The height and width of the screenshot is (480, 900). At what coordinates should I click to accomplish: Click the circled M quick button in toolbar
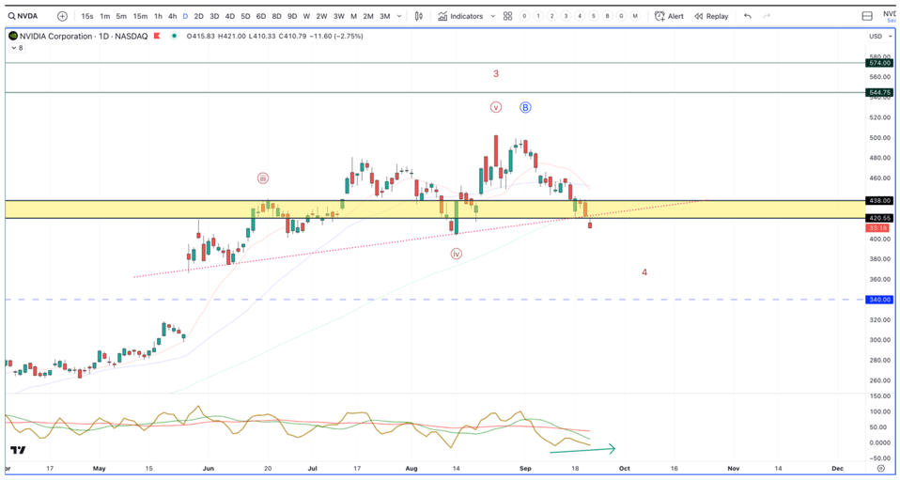pyautogui.click(x=635, y=16)
